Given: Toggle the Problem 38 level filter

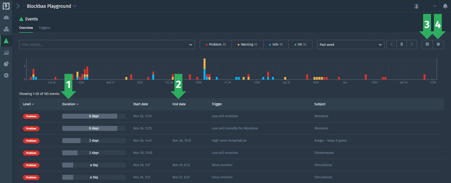Looking at the screenshot, I should 216,44.
